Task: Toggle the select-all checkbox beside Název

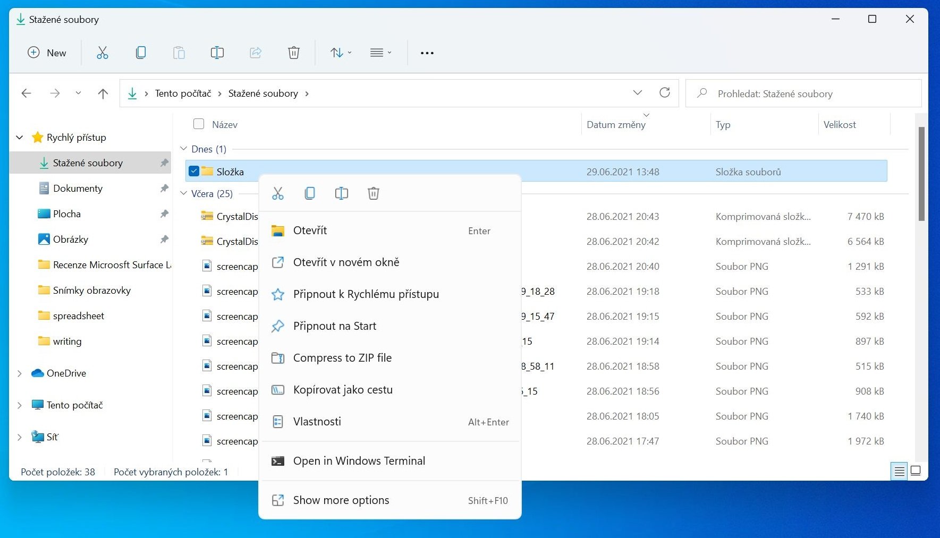Action: [x=199, y=124]
